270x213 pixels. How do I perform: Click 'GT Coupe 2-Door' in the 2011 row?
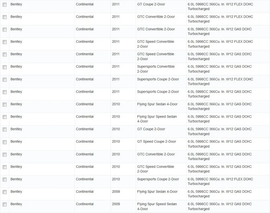click(x=151, y=4)
